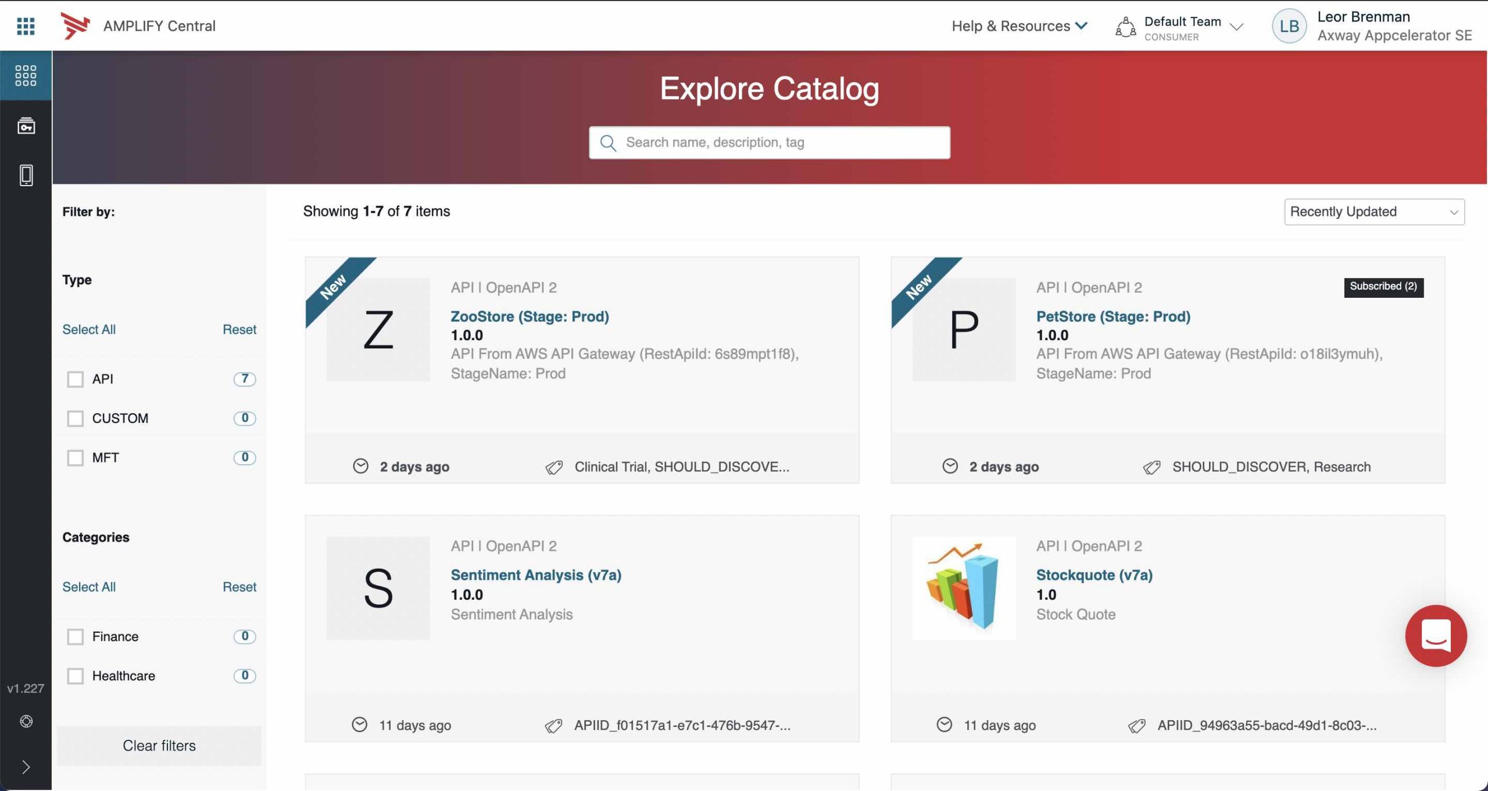Click the search magnifier icon
This screenshot has width=1488, height=791.
(608, 142)
